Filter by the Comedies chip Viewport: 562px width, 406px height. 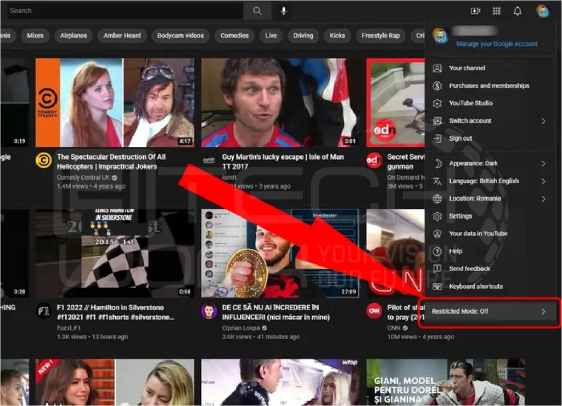pos(234,36)
